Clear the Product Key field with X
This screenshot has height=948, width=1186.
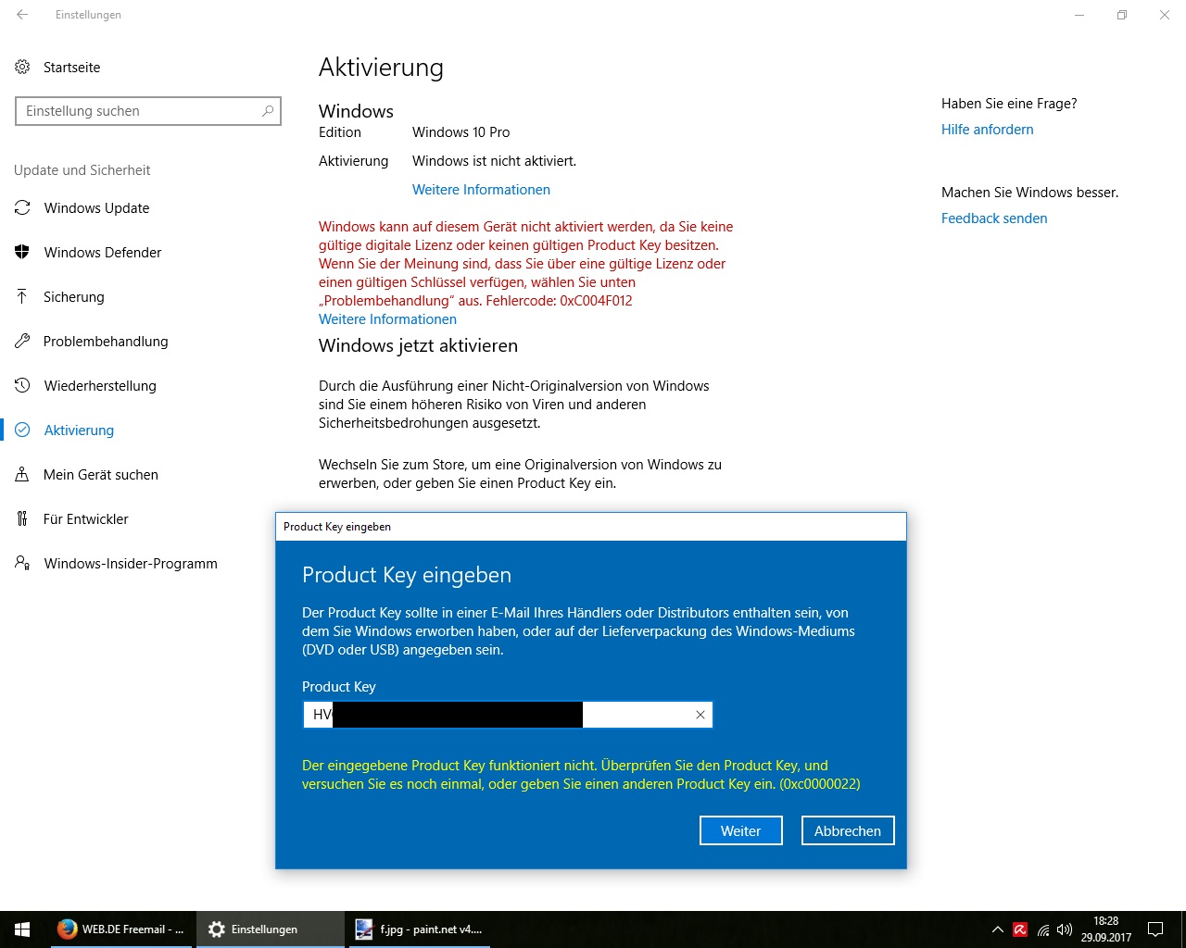pyautogui.click(x=700, y=715)
